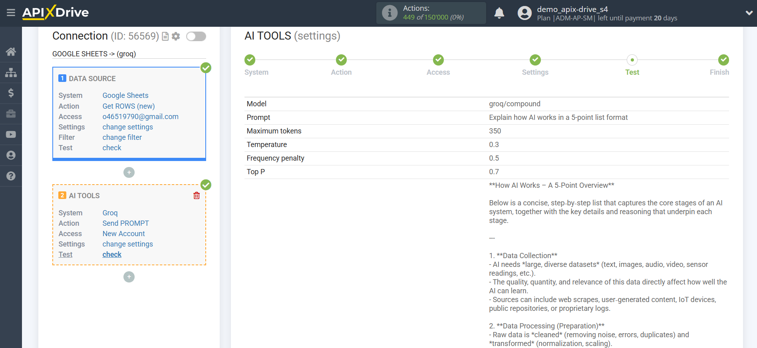Click change filter link
Screen dimensions: 757x348
(122, 137)
